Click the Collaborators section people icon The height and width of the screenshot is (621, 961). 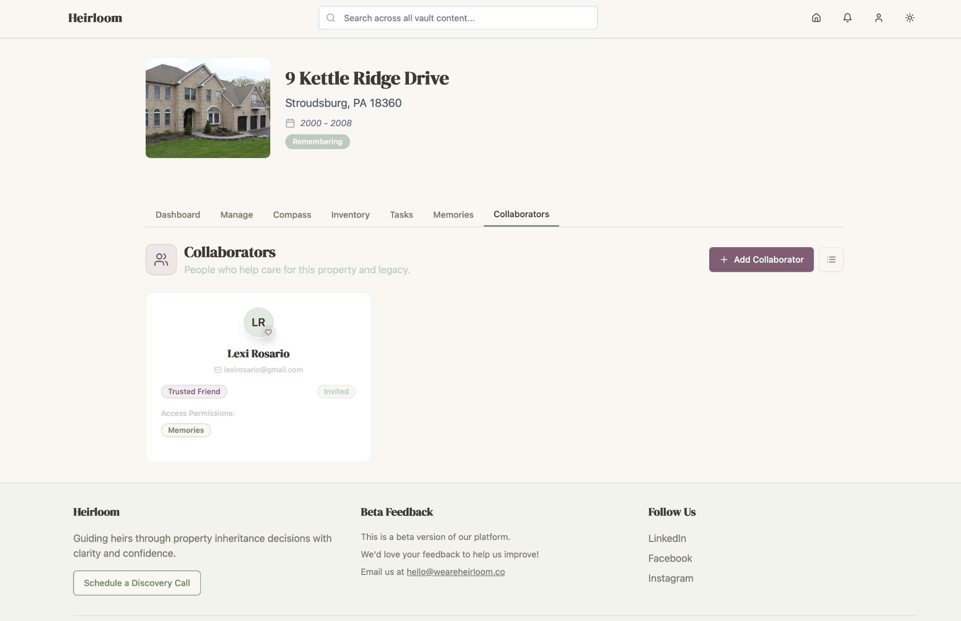pyautogui.click(x=161, y=260)
